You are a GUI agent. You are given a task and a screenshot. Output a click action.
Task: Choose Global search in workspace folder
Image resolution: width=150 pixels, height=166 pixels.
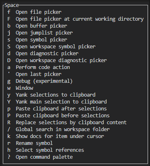coord(58,129)
